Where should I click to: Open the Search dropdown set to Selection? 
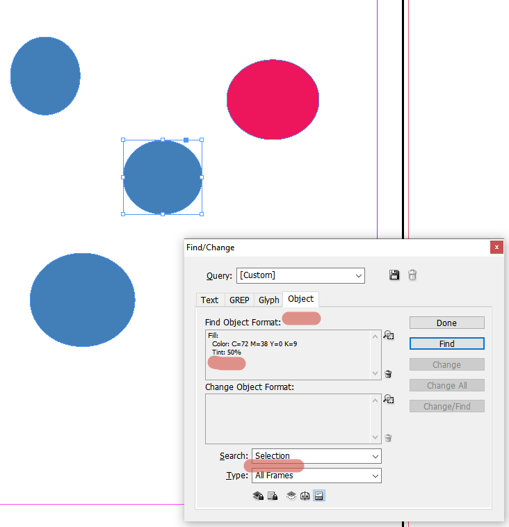pyautogui.click(x=316, y=456)
